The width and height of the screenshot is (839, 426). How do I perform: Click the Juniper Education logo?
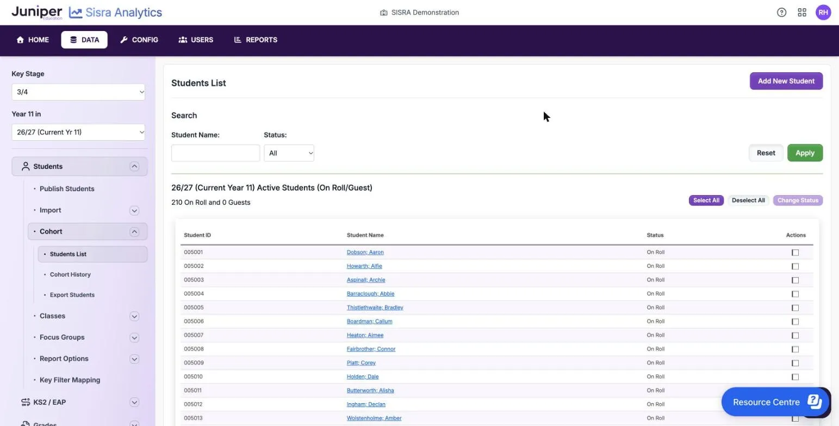(x=36, y=12)
